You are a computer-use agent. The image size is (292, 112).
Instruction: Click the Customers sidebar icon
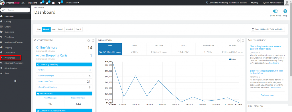[1, 32]
